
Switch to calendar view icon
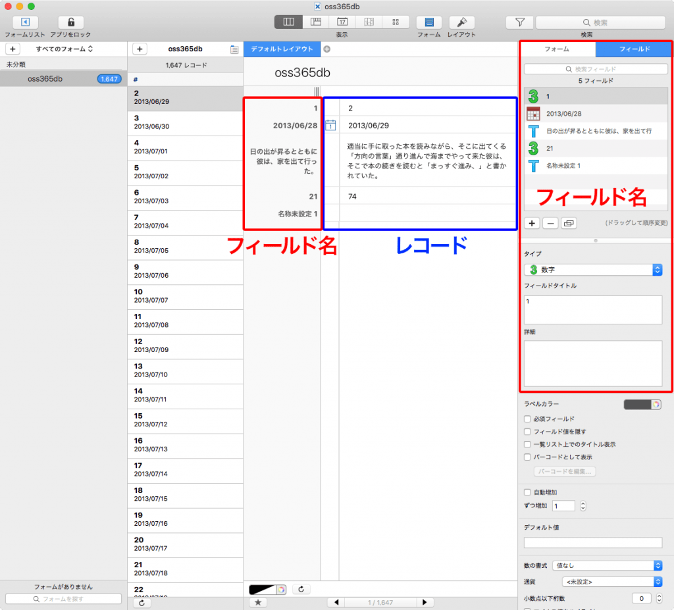[x=342, y=22]
